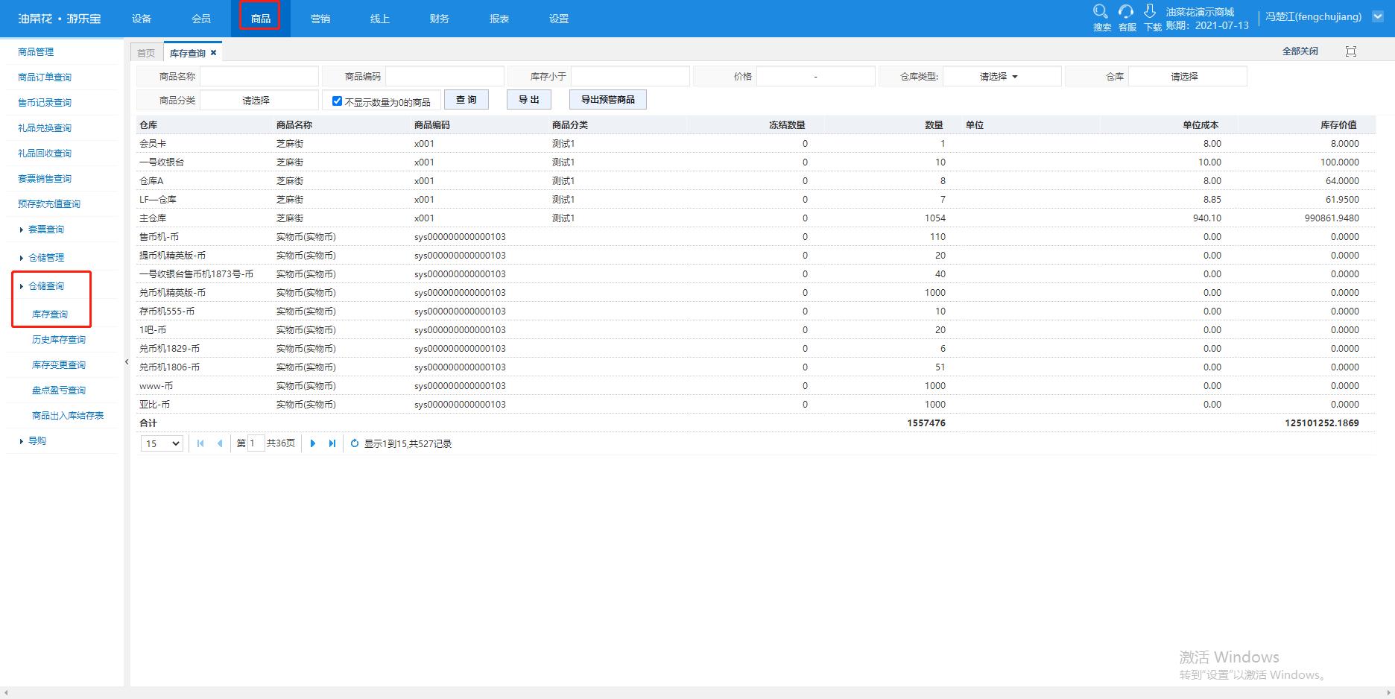The width and height of the screenshot is (1395, 699).
Task: Expand 套票查询 tree node
Action: [x=21, y=230]
